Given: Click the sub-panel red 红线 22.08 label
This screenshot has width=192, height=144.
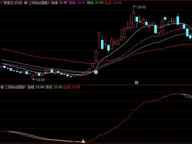Looking at the screenshot, I should click(72, 87).
